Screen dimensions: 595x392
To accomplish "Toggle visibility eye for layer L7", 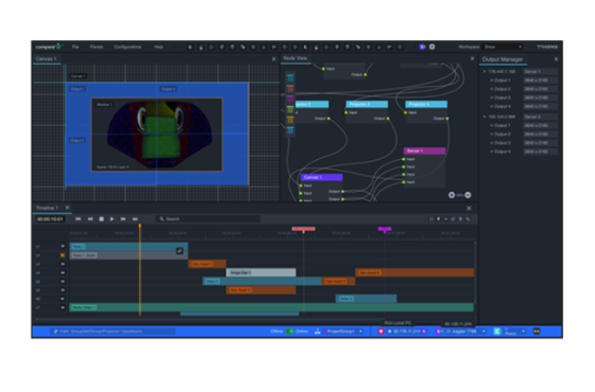I will click(x=62, y=308).
